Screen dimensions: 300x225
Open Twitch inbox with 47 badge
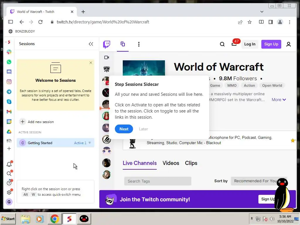(x=234, y=44)
